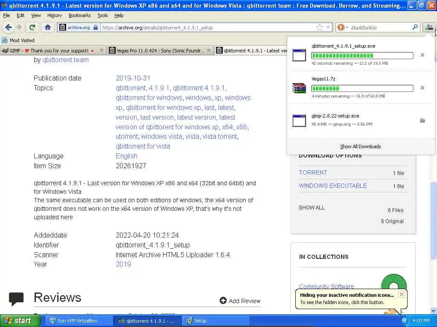Dismiss the hidden icons notification balloon

tap(401, 294)
